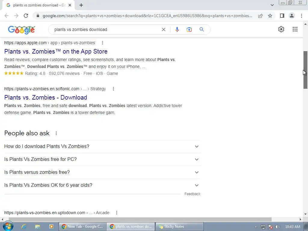
Task: Open Google quick settings gear
Action: coord(281,29)
